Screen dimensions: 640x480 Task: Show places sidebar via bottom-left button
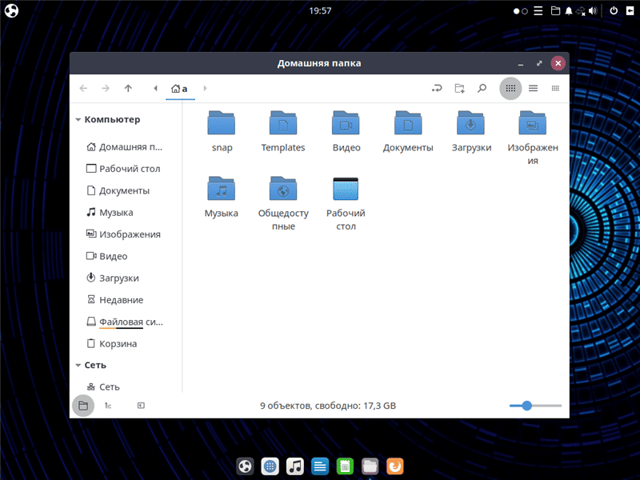tap(83, 406)
